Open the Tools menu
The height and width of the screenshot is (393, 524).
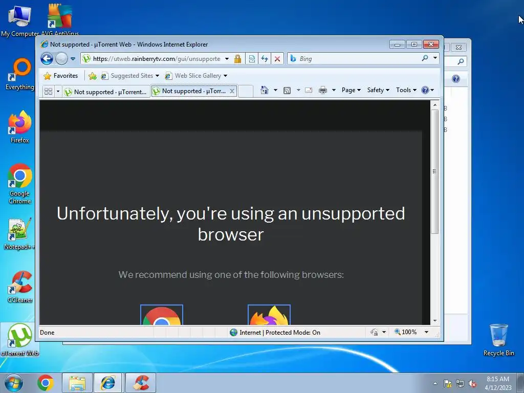[x=406, y=90]
